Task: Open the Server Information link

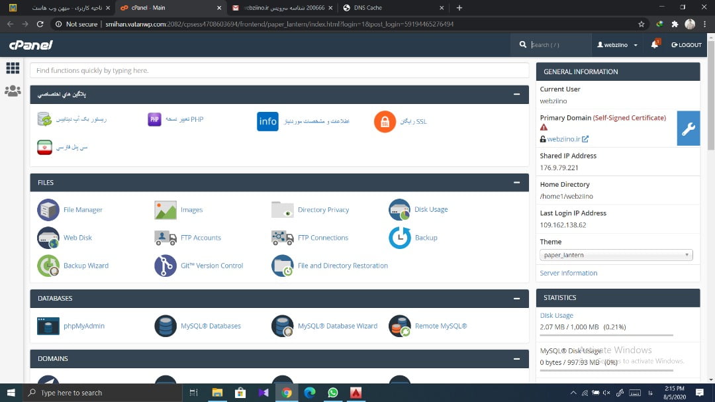Action: [x=568, y=273]
